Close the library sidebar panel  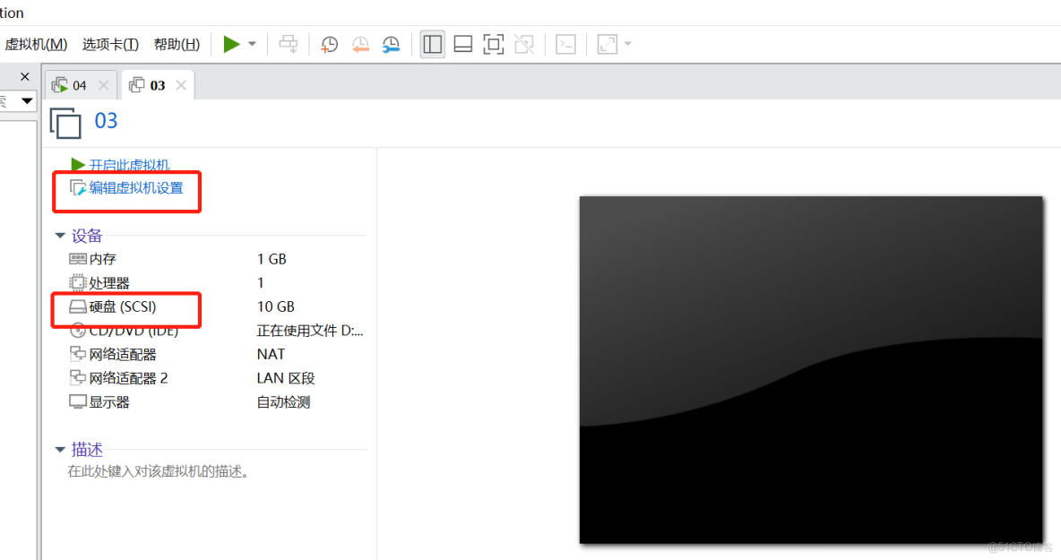25,76
